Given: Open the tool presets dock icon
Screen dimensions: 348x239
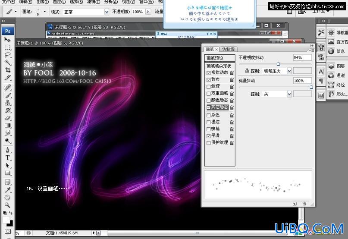Looking at the screenshot, I should click(x=321, y=33).
